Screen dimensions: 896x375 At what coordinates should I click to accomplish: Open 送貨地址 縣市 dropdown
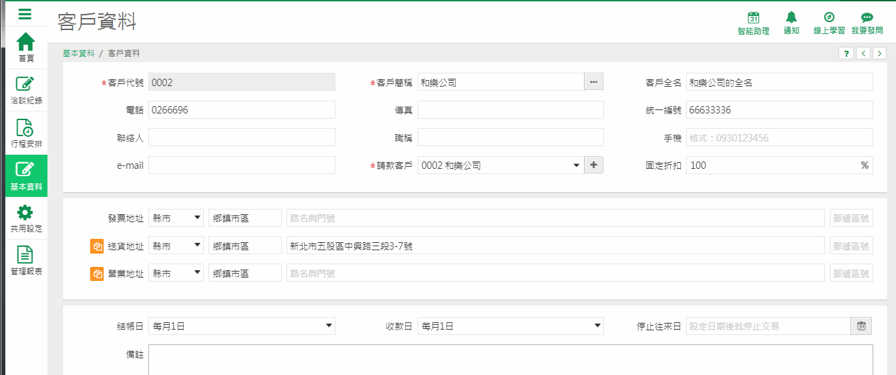[176, 246]
